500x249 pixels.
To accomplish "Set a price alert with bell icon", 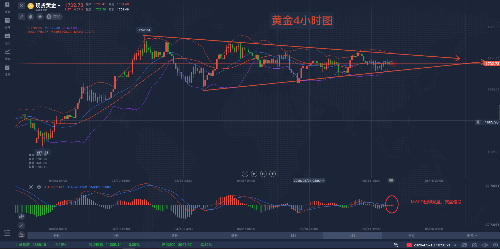I will (31, 17).
